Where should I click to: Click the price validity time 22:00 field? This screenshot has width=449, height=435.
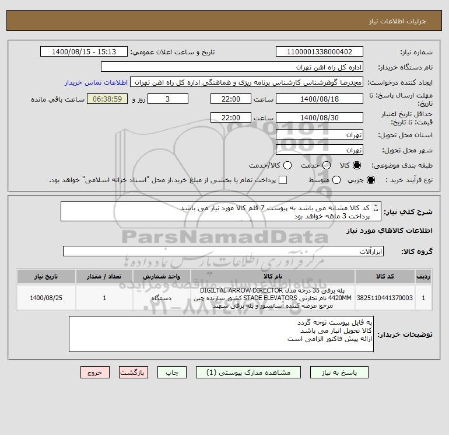coord(231,117)
